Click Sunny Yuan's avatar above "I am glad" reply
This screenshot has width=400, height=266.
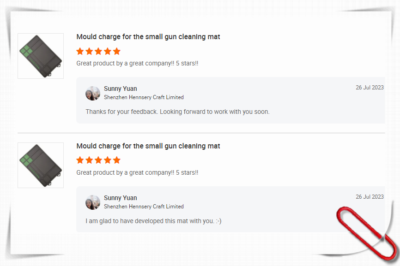(x=93, y=202)
